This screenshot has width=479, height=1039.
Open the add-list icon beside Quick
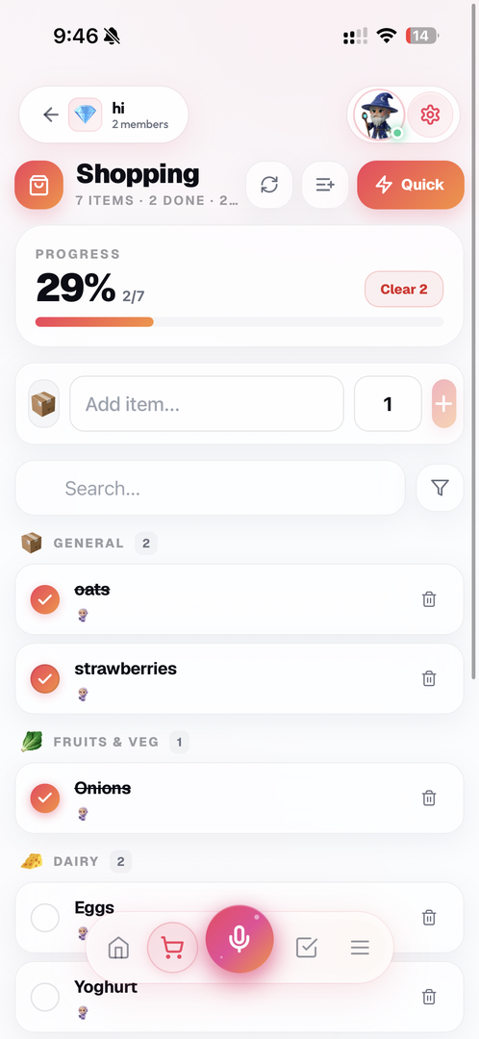coord(325,184)
